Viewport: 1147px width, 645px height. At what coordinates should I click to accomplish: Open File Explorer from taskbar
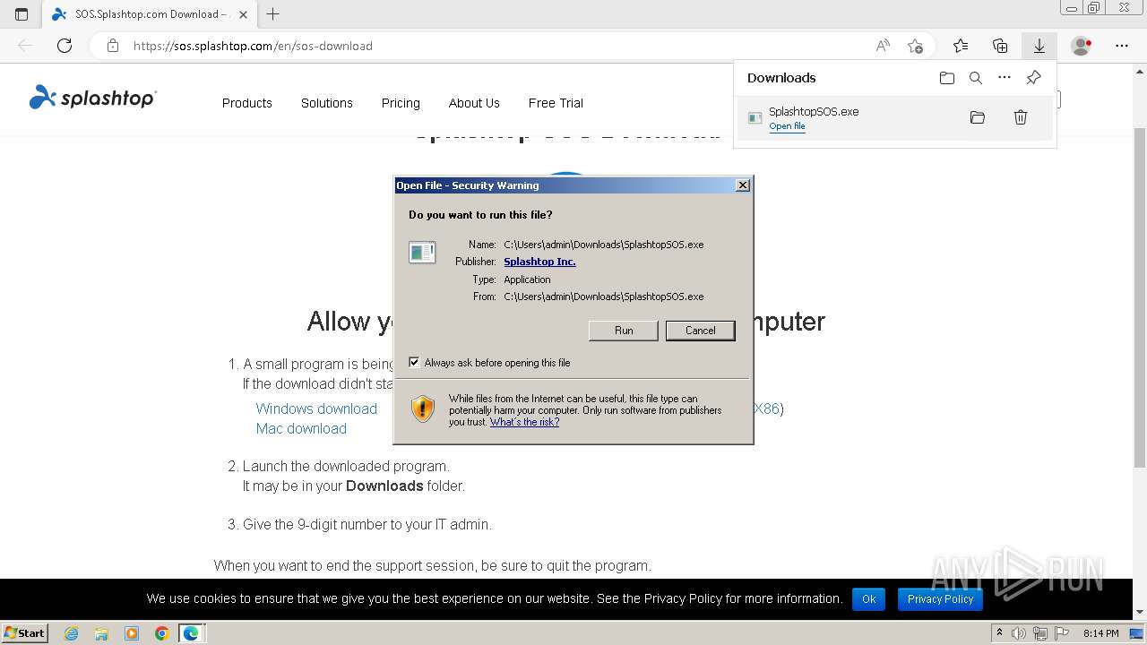101,633
